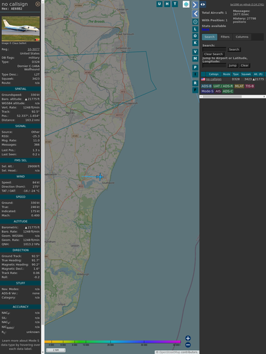Click the L map control button
The width and height of the screenshot is (266, 354).
click(195, 29)
